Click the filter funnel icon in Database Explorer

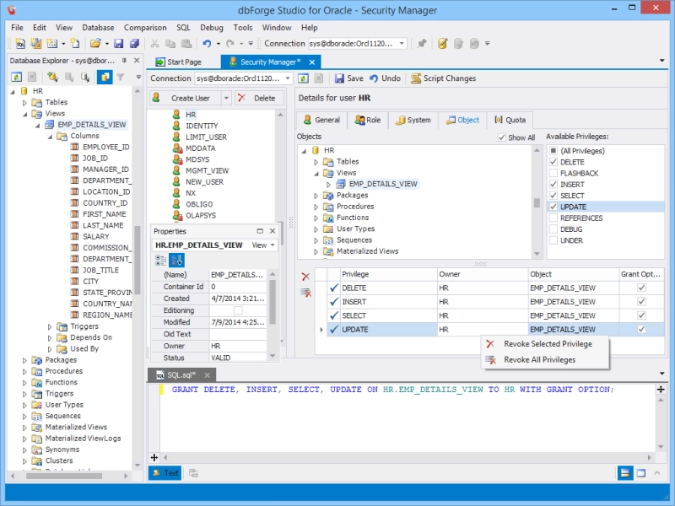pos(121,77)
